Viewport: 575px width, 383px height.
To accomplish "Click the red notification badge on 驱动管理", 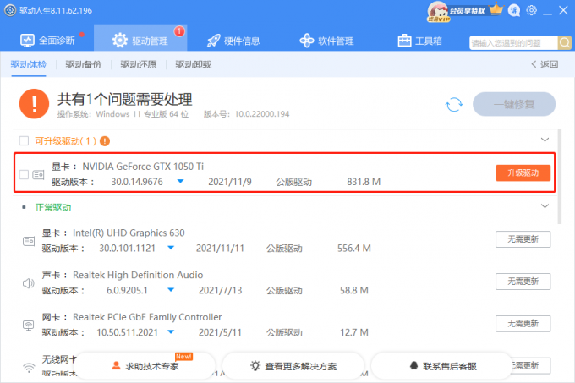I will tap(179, 31).
